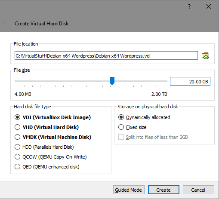This screenshot has height=199, width=219.
Task: Click the Create button
Action: click(x=163, y=190)
